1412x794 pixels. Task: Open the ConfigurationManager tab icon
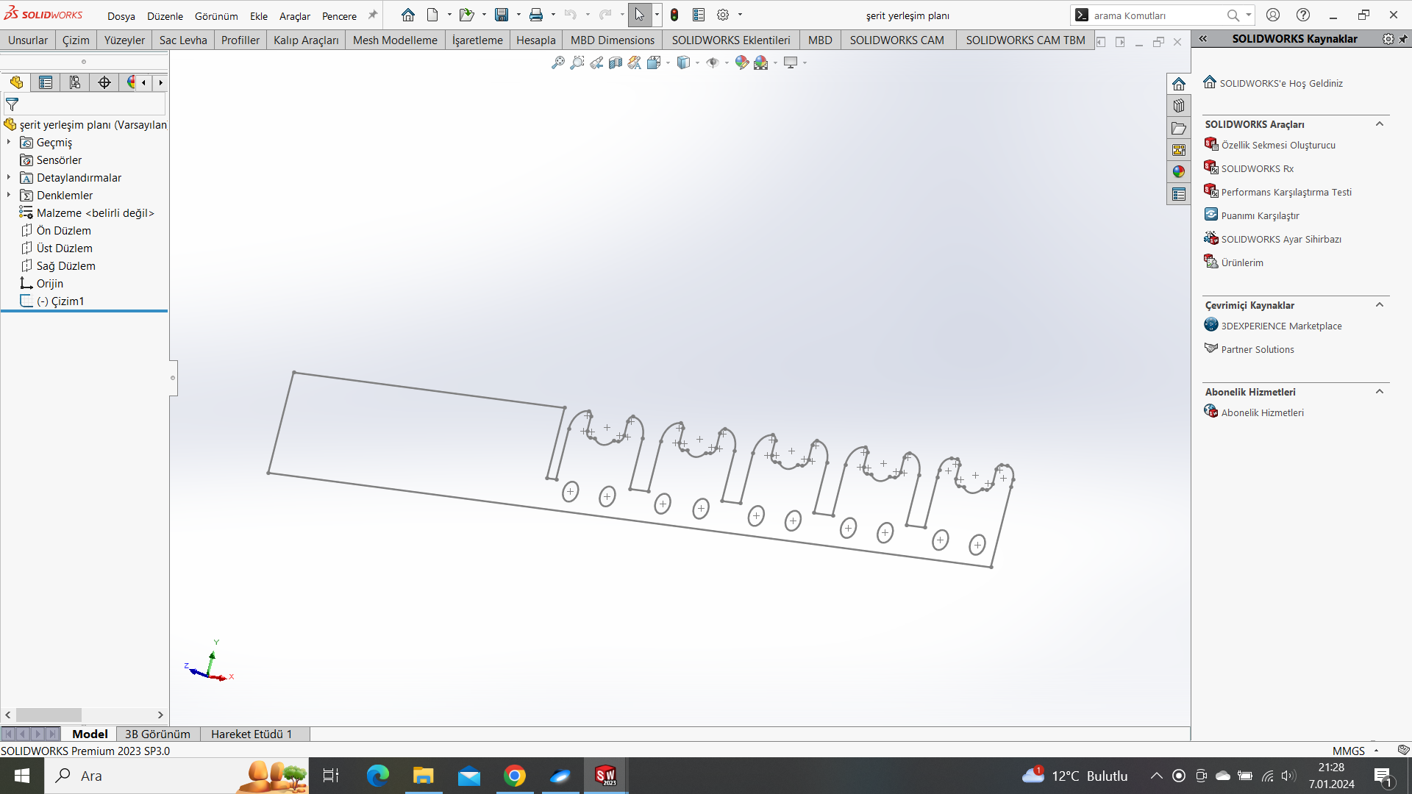(75, 82)
